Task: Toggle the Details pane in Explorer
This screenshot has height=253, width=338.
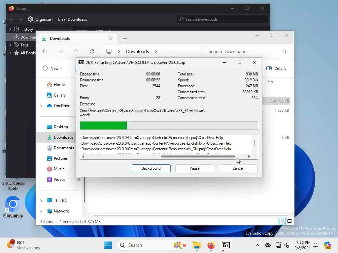Action: [276, 68]
